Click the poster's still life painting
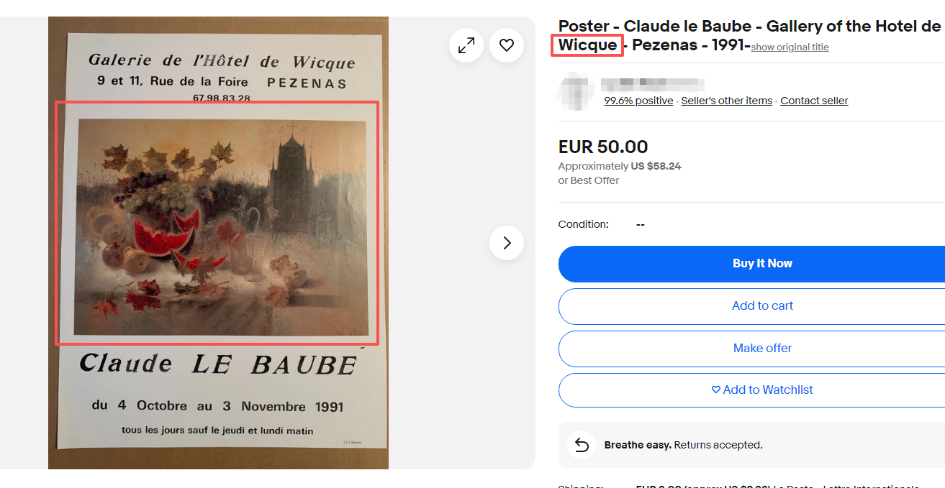This screenshot has height=488, width=945. [x=220, y=227]
